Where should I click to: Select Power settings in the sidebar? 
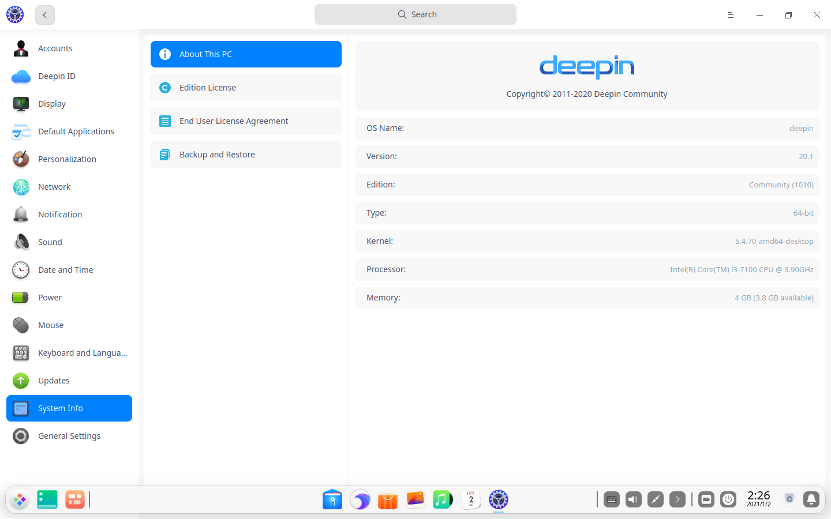click(50, 297)
